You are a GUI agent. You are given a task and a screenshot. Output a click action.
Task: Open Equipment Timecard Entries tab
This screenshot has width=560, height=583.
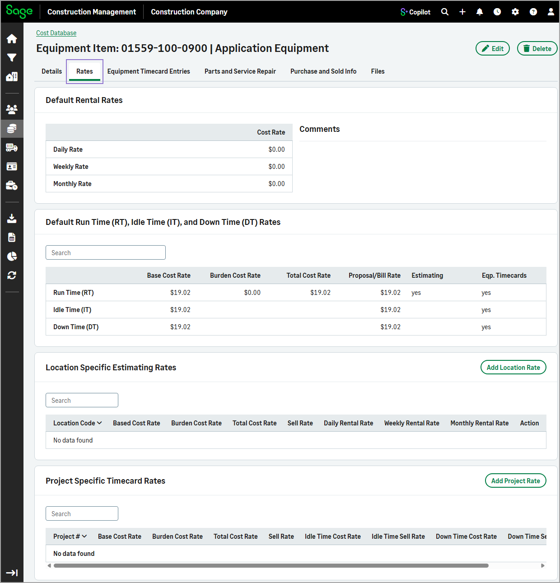pyautogui.click(x=149, y=71)
